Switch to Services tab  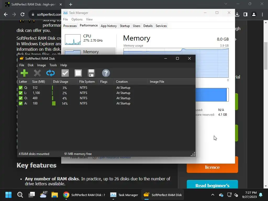(161, 26)
